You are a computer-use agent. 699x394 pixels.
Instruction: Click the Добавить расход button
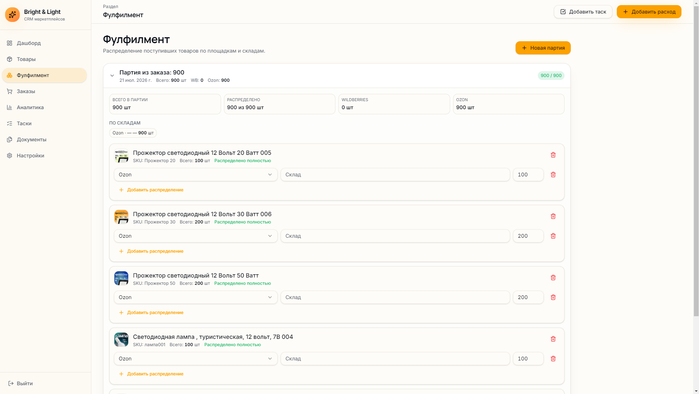(x=649, y=12)
